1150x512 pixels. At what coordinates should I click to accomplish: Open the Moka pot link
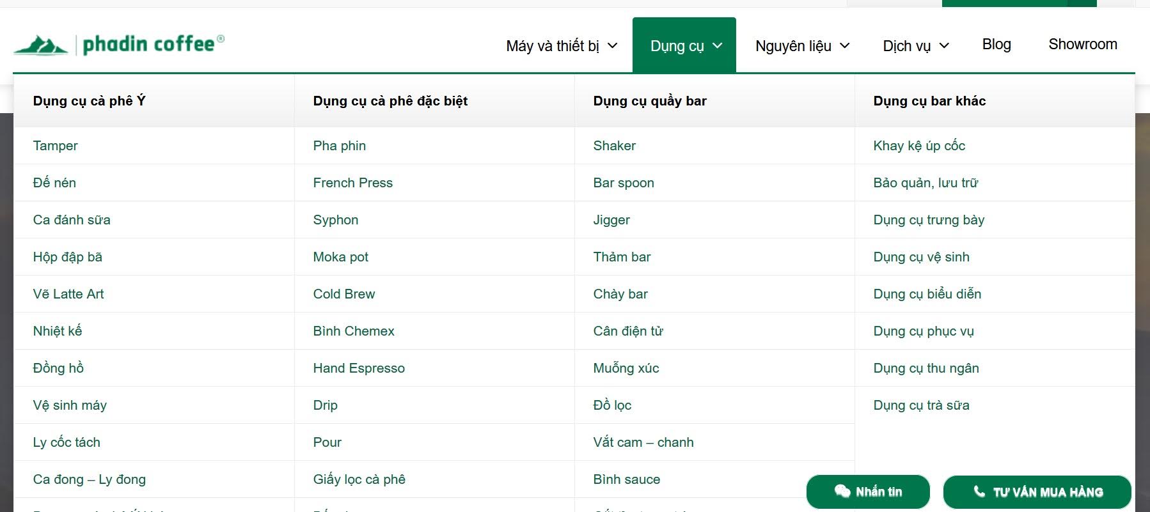(x=341, y=257)
